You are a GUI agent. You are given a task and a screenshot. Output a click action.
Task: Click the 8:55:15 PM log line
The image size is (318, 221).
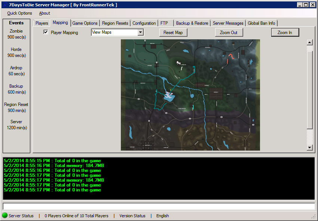coord(52,161)
